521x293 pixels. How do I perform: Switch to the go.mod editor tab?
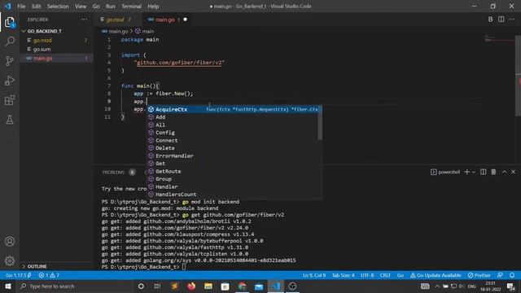pyautogui.click(x=118, y=20)
